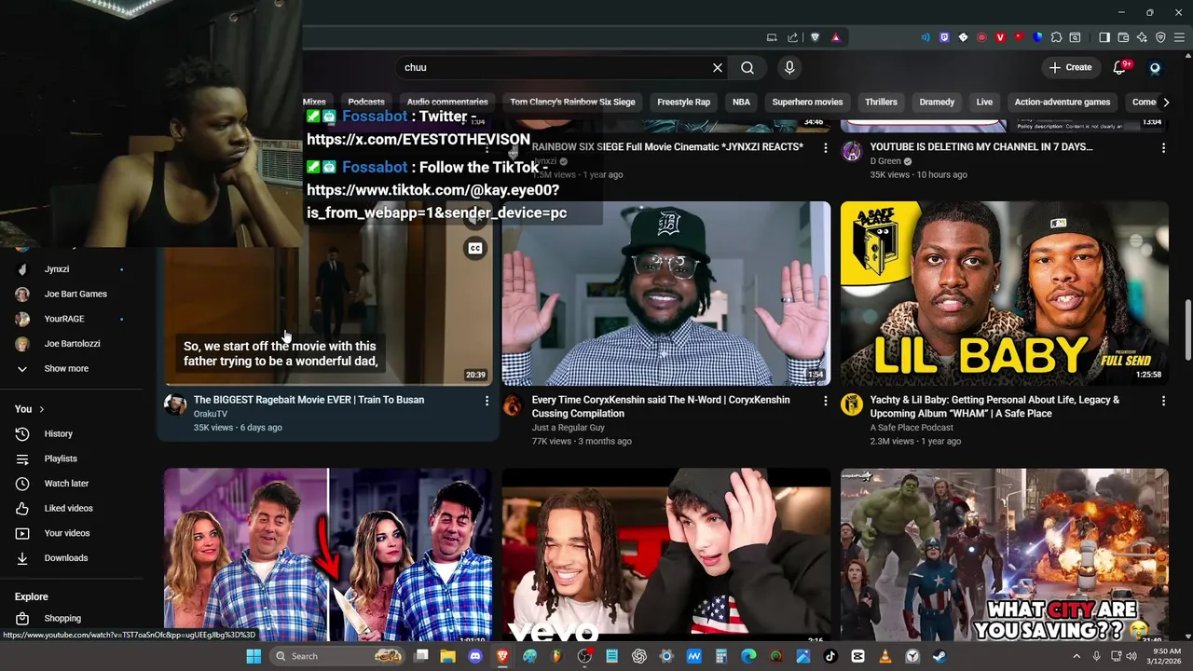Select the Podcasts filter chip

click(366, 103)
